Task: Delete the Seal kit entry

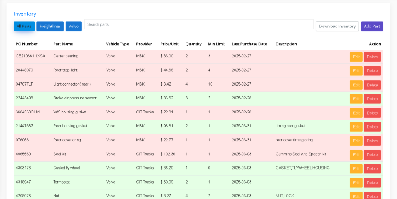Action: point(372,155)
